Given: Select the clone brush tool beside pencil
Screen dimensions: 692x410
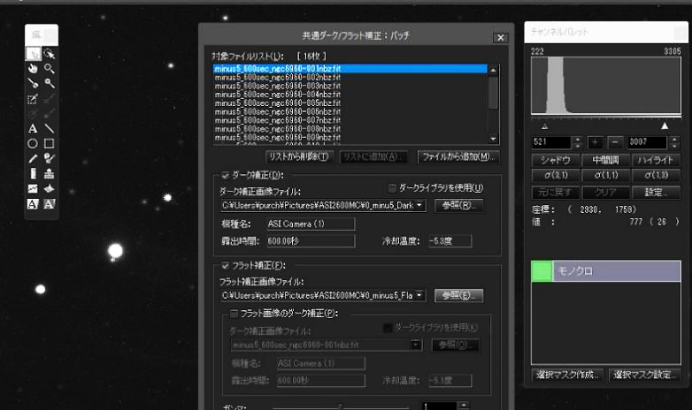Looking at the screenshot, I should (50, 159).
